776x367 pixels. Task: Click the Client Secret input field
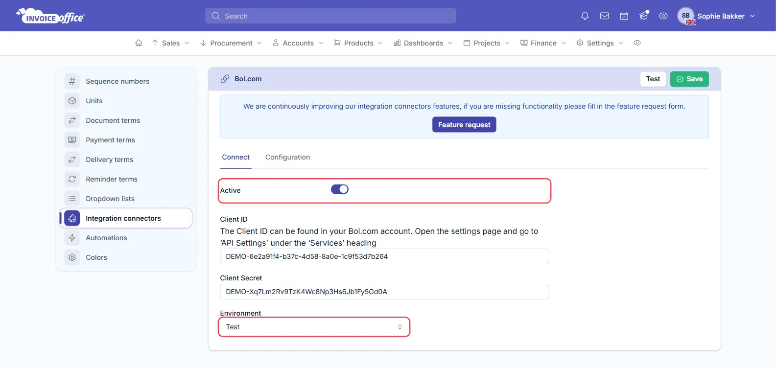(384, 292)
